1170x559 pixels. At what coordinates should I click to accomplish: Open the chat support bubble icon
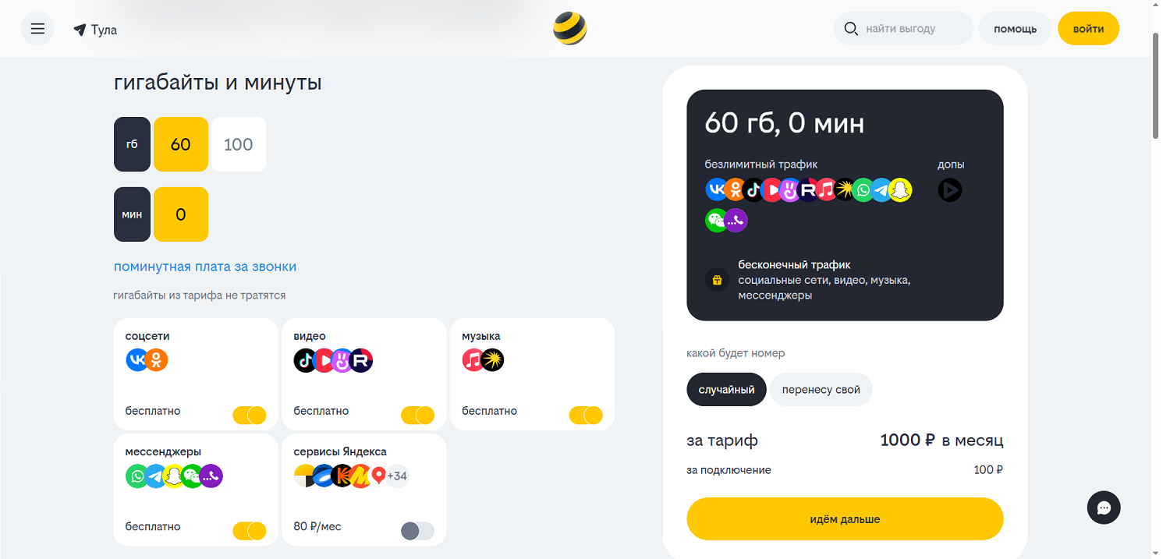[1104, 508]
